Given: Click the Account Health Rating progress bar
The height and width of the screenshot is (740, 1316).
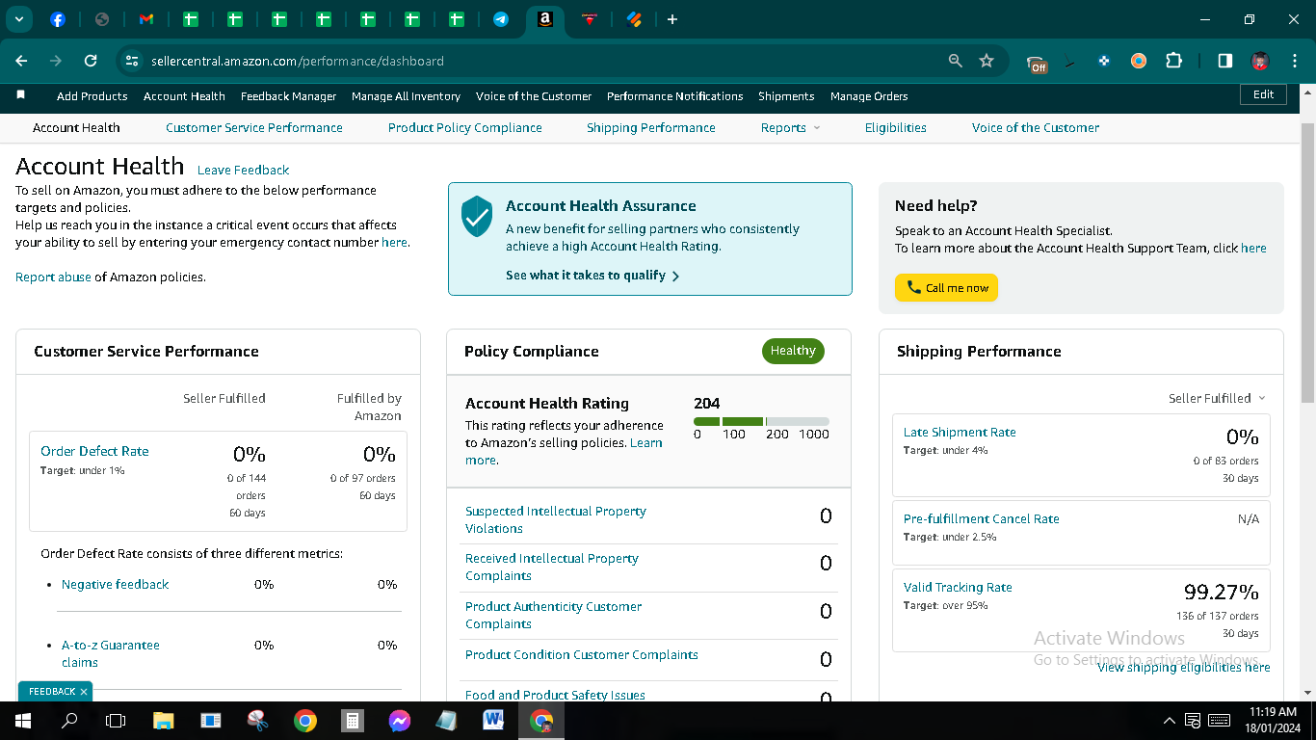Looking at the screenshot, I should 761,421.
